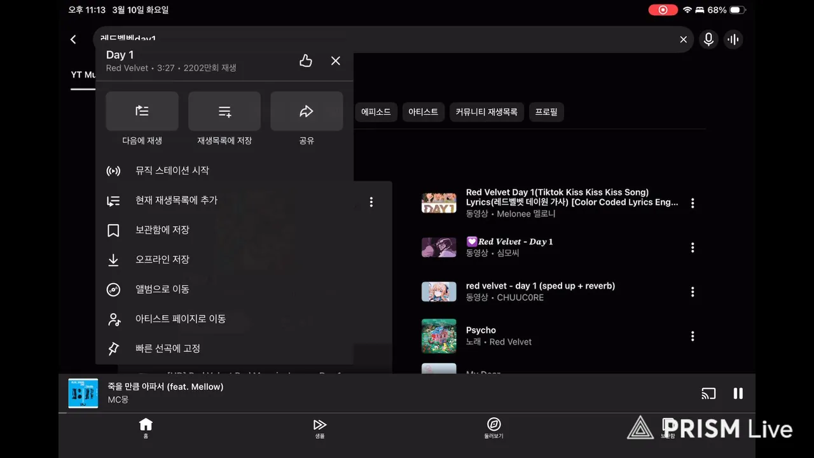Tap the battery status indicator
Screen dimensions: 814x458
(736, 10)
